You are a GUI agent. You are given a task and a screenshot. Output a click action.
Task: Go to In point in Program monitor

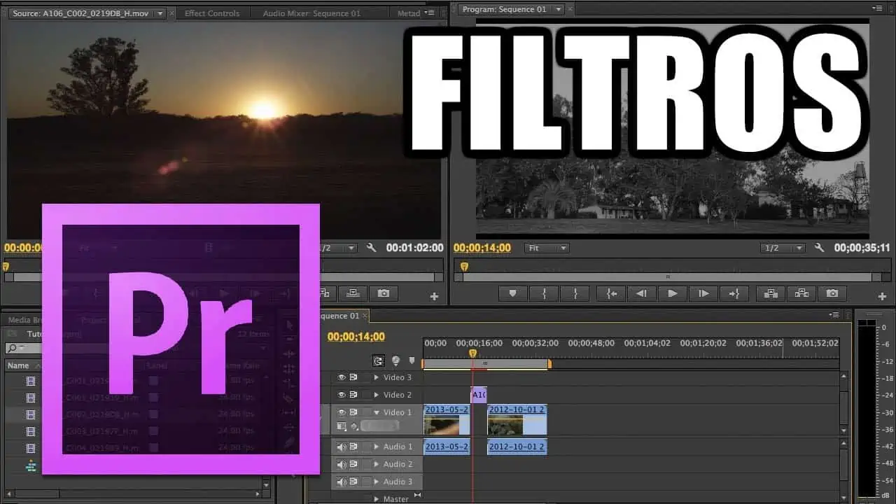tap(611, 294)
